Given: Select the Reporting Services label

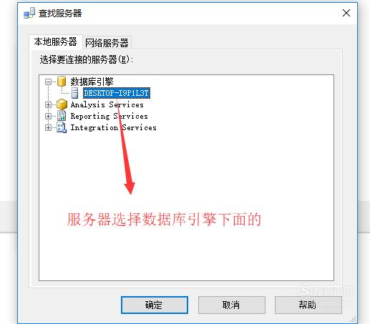Looking at the screenshot, I should click(x=109, y=116).
